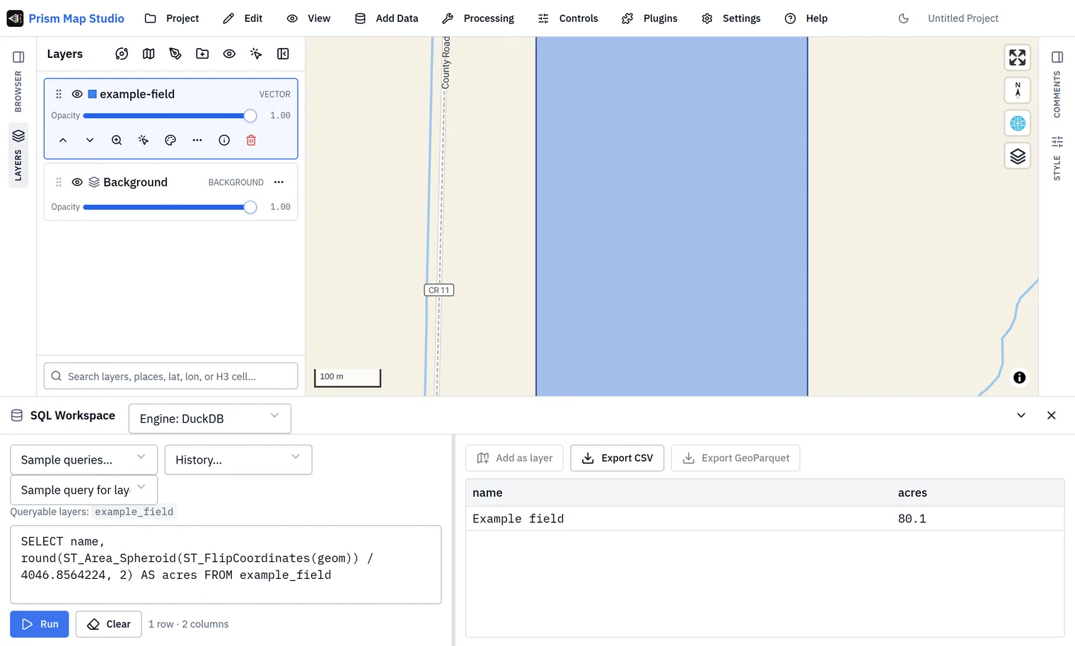Click the map icon in Layers toolbar
This screenshot has width=1075, height=646.
pyautogui.click(x=149, y=54)
